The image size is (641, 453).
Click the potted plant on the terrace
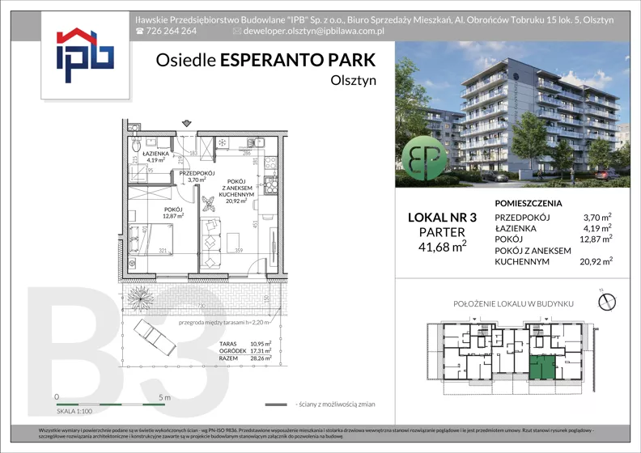140,298
